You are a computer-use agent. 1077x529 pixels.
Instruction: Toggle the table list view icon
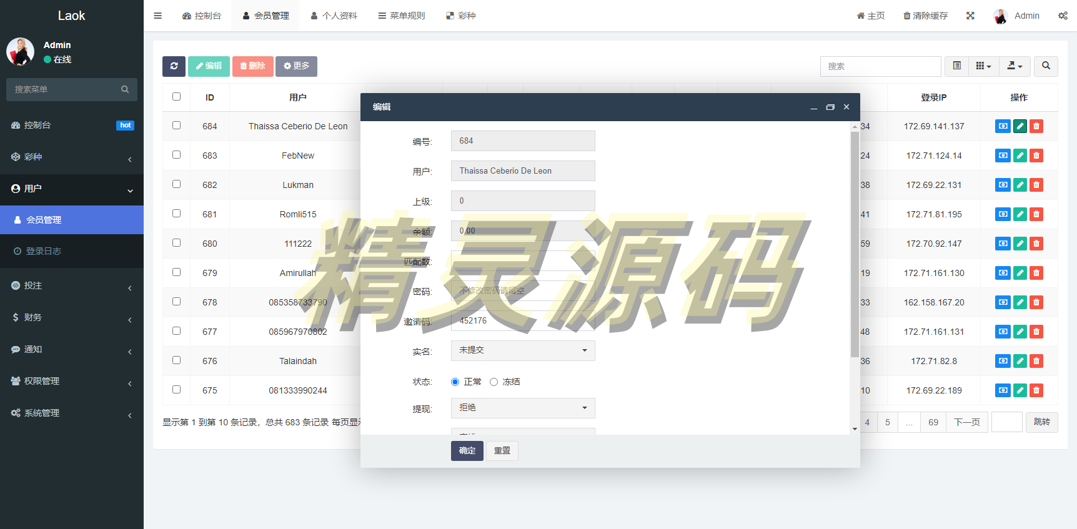956,66
